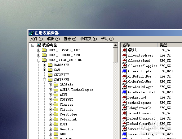This screenshot has width=182, height=139.
Task: Click the allocatedasd string icon
Action: pos(124,61)
